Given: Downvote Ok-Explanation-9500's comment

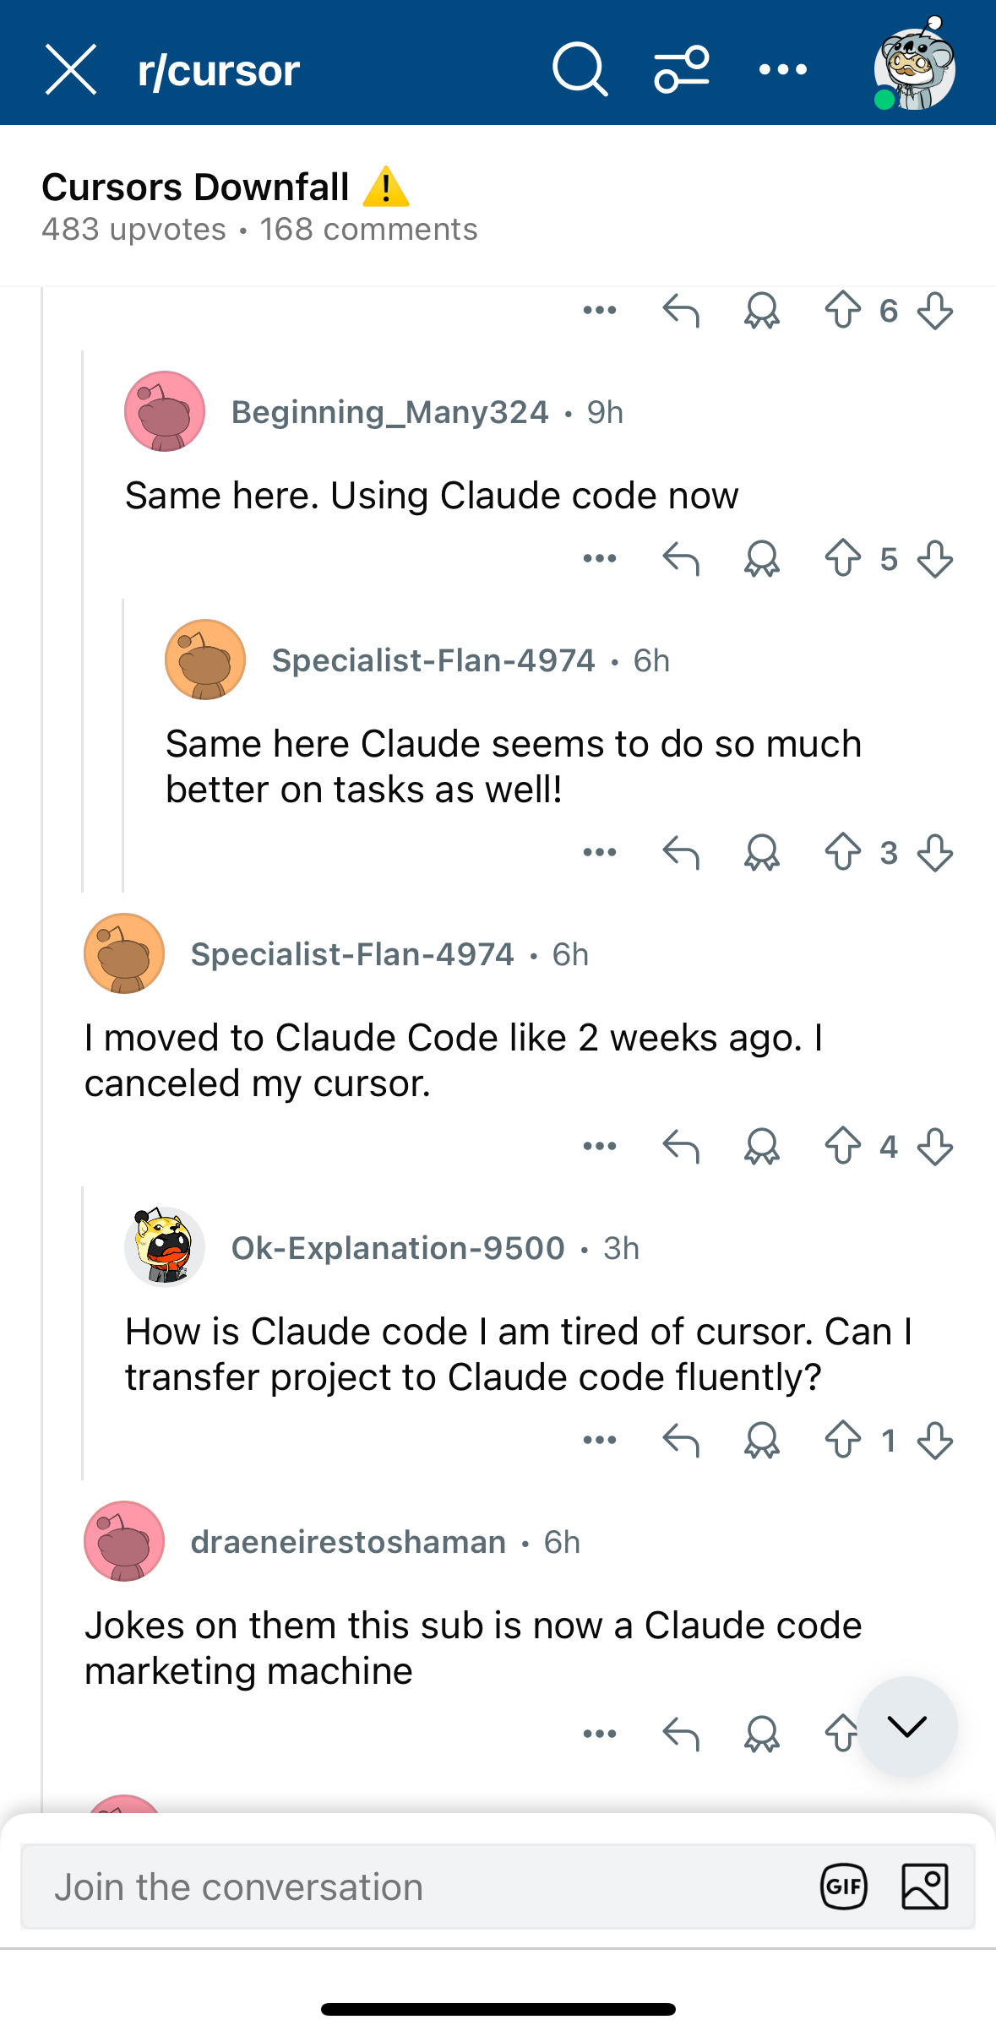Looking at the screenshot, I should coord(935,1440).
